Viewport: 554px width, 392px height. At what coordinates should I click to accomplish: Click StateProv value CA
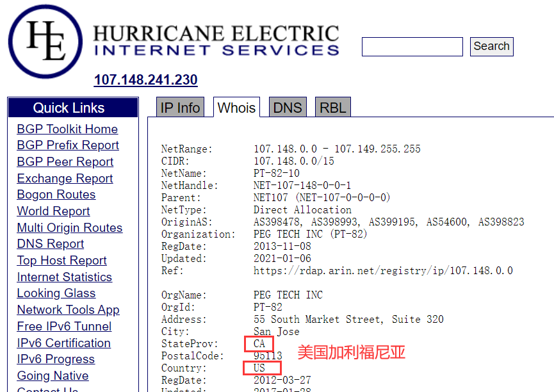pyautogui.click(x=259, y=343)
